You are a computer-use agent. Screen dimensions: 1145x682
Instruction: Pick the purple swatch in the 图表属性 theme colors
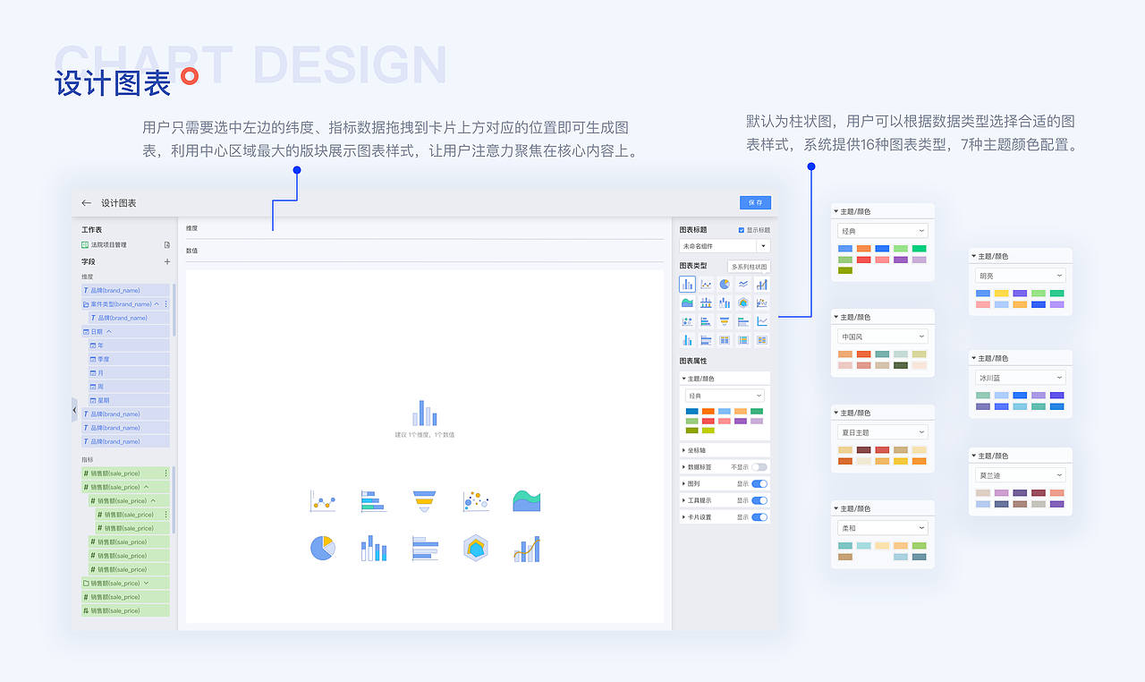click(740, 421)
